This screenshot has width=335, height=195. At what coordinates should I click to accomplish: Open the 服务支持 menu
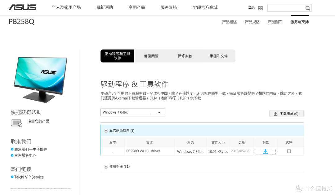tap(169, 7)
